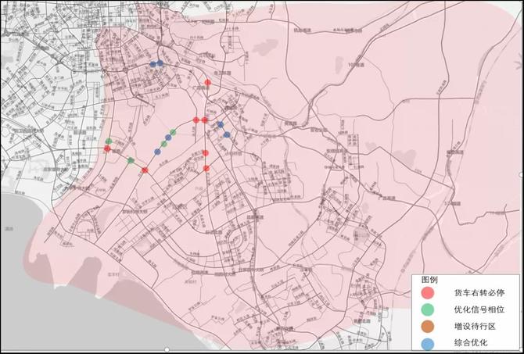Click the red 货车右转必停 legend swatch
This screenshot has width=524, height=354.
pos(427,293)
